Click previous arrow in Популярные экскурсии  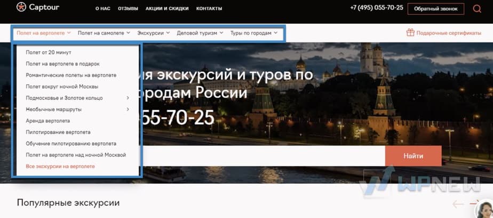[x=458, y=204]
